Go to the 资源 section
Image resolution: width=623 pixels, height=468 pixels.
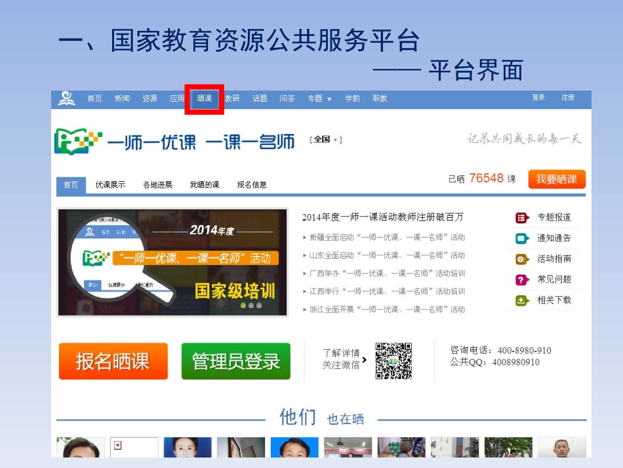point(150,98)
